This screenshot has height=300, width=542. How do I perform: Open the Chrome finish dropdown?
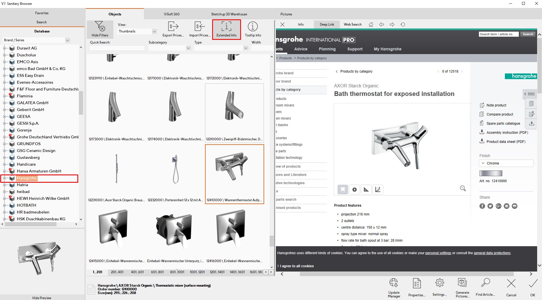[506, 163]
